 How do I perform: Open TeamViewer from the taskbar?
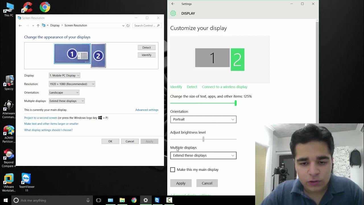(x=157, y=200)
